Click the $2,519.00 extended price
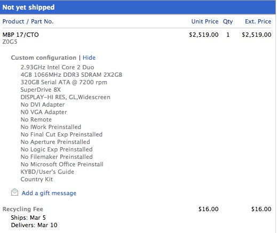Screen dimensions: 277x233 tap(257, 35)
